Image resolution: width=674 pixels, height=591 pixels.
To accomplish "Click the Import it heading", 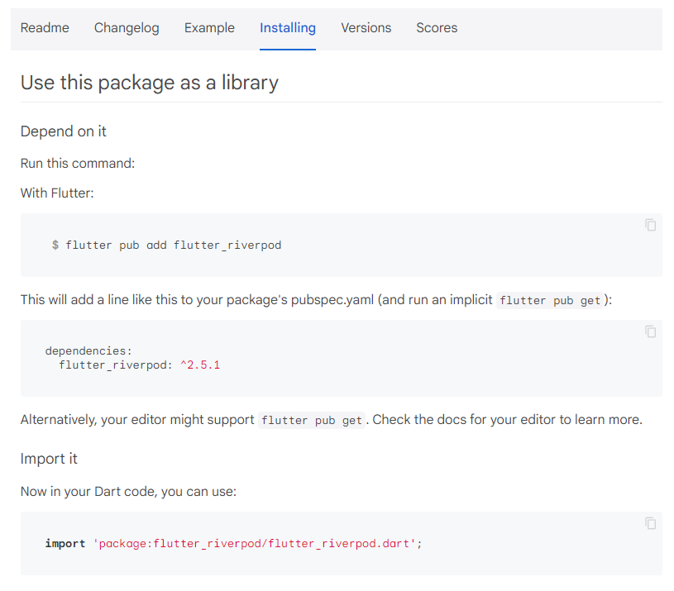I will click(x=49, y=459).
